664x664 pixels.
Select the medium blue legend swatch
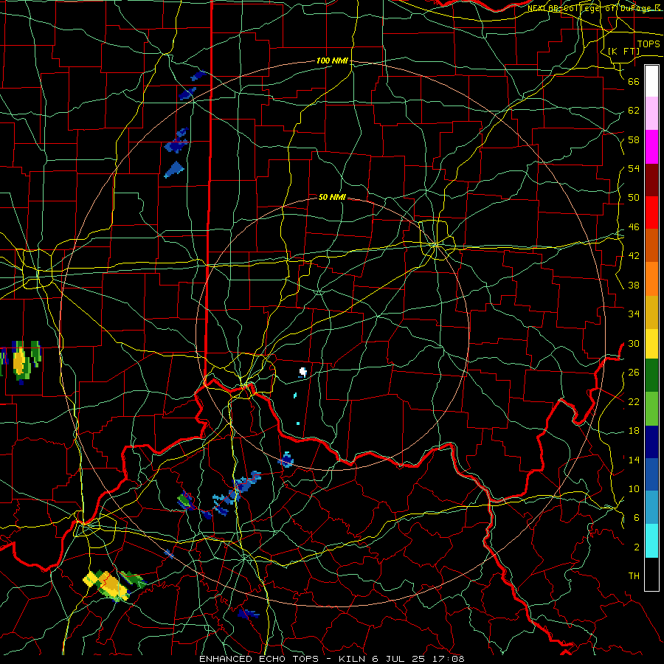click(651, 474)
